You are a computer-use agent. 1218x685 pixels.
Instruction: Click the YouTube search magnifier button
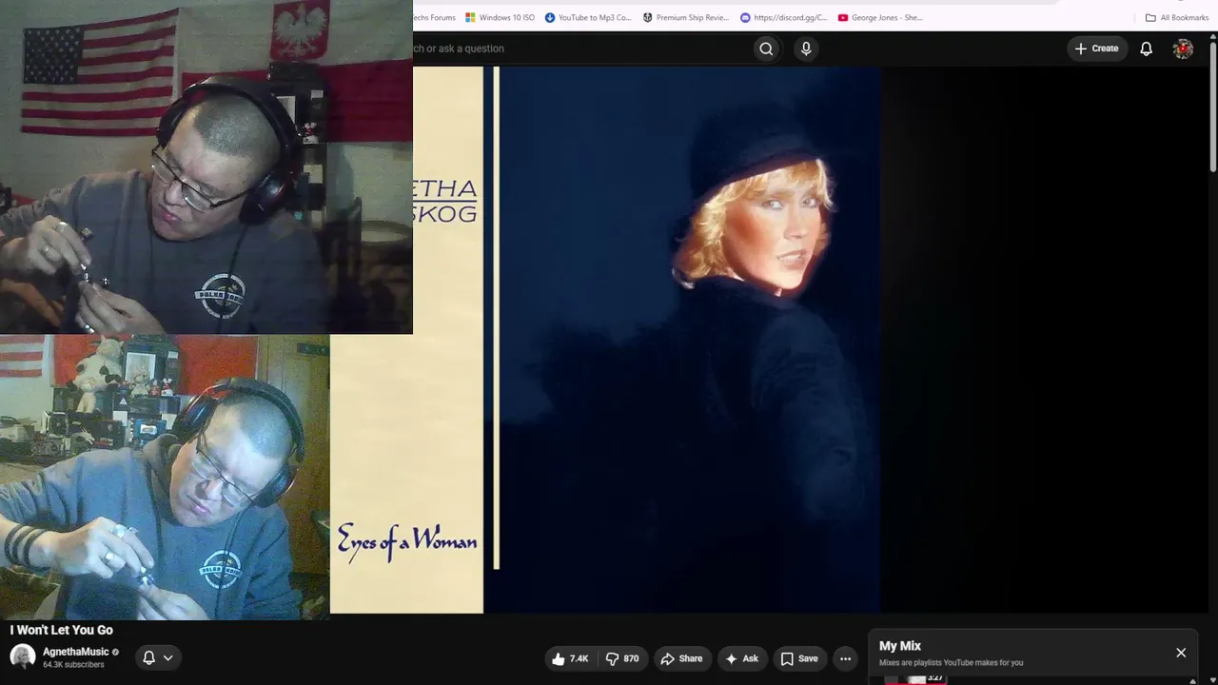[x=766, y=49]
